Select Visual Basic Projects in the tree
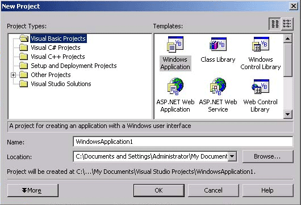Screen dimensions: 301x205 [58, 39]
